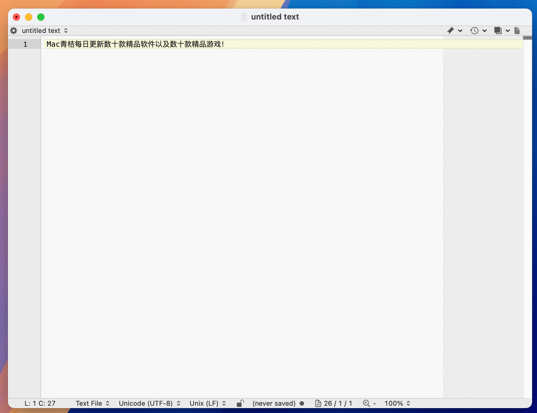Expand chevron next to the markers pen
Viewport: 537px width, 413px height.
[460, 31]
